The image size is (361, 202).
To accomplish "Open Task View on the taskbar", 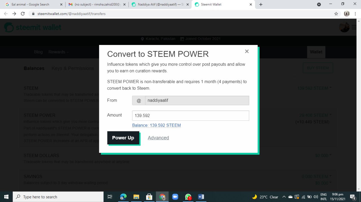I will [110, 197].
